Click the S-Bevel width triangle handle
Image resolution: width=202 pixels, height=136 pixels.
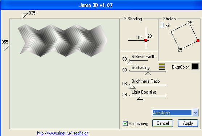coord(129,63)
